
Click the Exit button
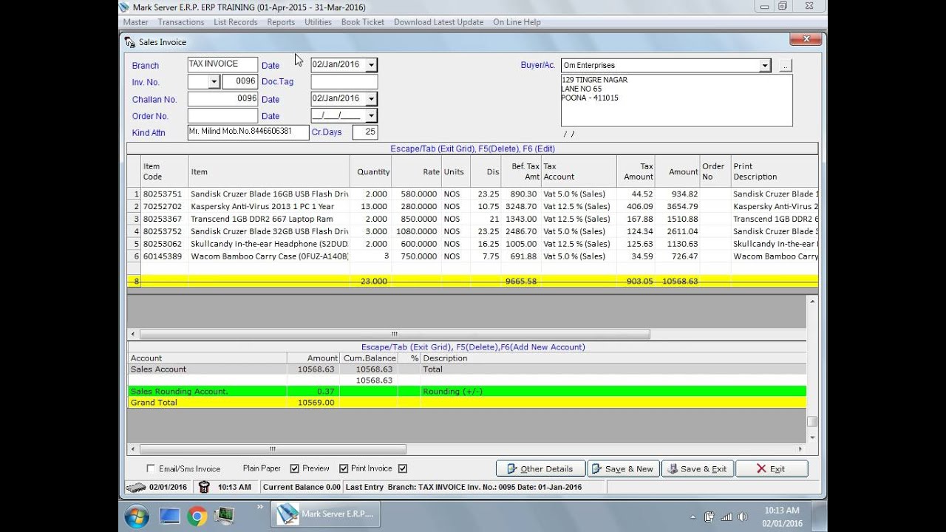point(772,468)
